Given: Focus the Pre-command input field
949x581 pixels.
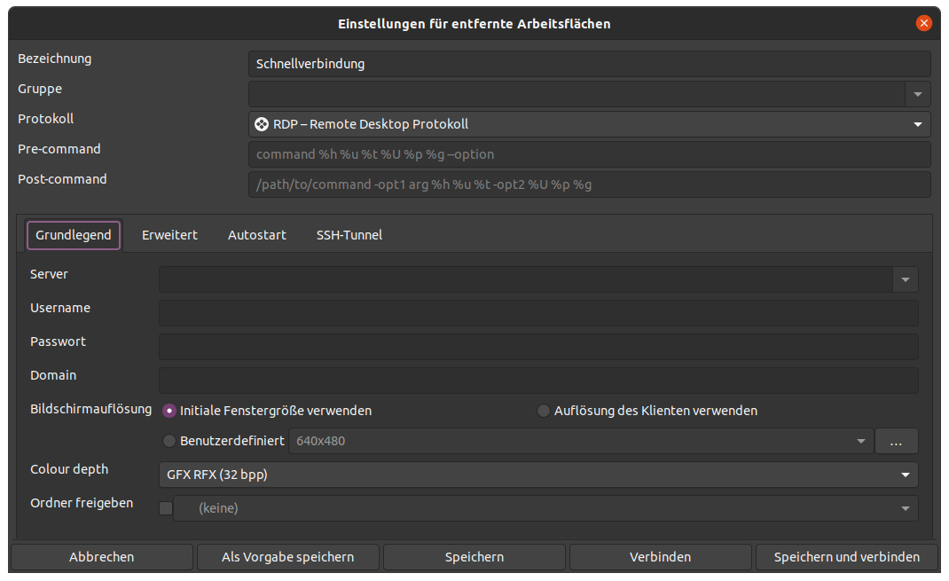Looking at the screenshot, I should (590, 154).
